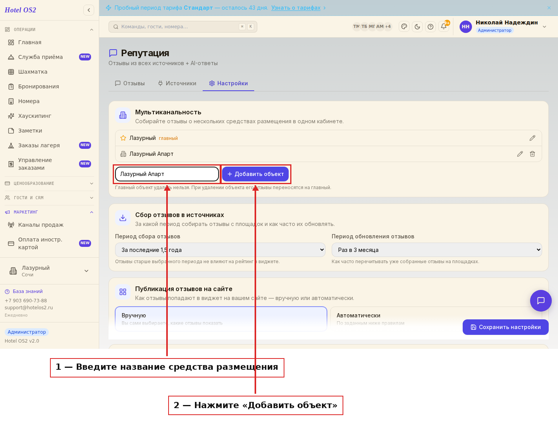The height and width of the screenshot is (424, 558).
Task: Expand the ЦЕНООБРАЗОВАНИЕ section
Action: (49, 183)
